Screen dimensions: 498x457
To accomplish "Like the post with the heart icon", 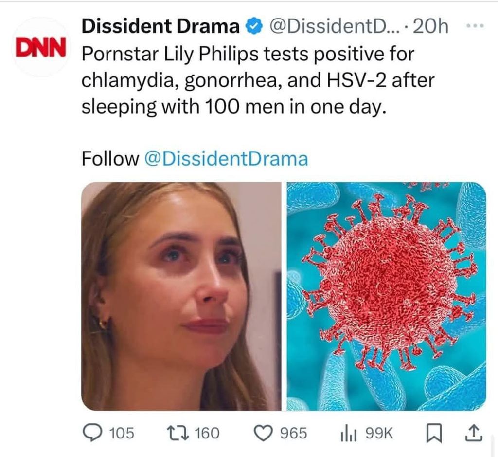I will tap(265, 432).
